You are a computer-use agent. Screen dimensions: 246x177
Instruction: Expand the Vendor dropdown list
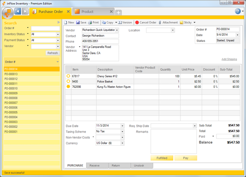point(117,30)
